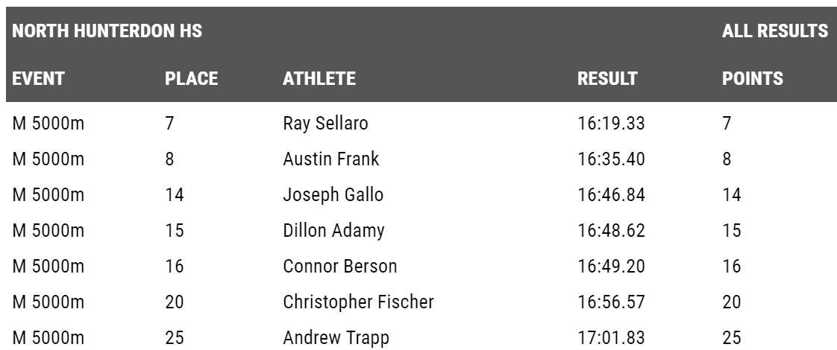Click result time 16:35.40
Screen dimensions: 837x350
point(611,159)
